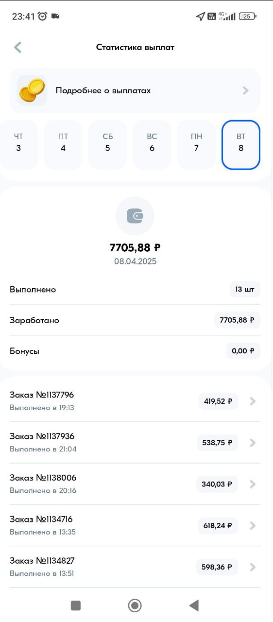Open chevron for order №1134827

coord(252,567)
